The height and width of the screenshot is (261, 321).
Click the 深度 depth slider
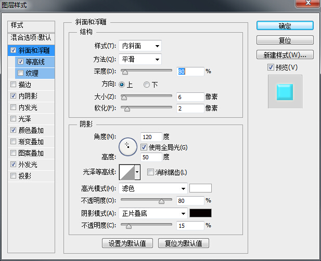tap(147, 71)
